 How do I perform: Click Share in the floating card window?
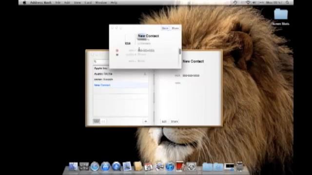tap(175, 28)
